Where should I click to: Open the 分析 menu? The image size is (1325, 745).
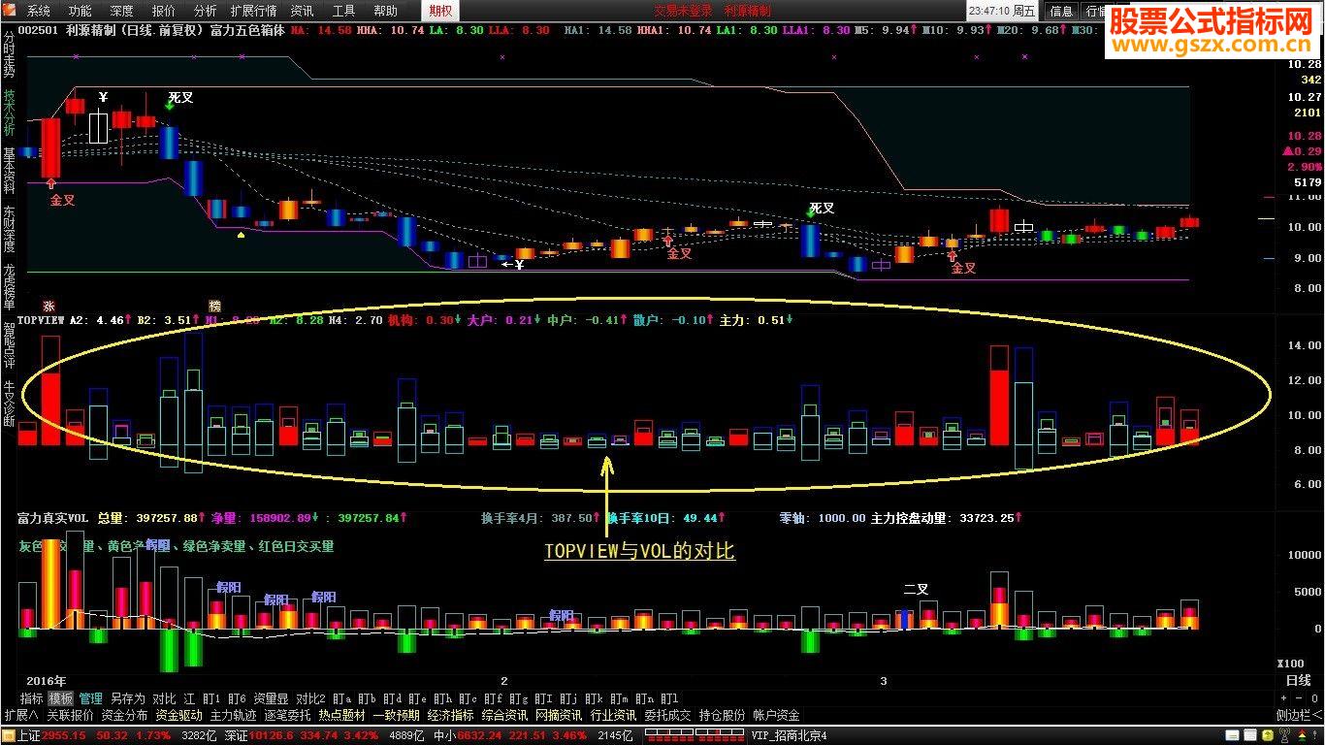pyautogui.click(x=206, y=11)
